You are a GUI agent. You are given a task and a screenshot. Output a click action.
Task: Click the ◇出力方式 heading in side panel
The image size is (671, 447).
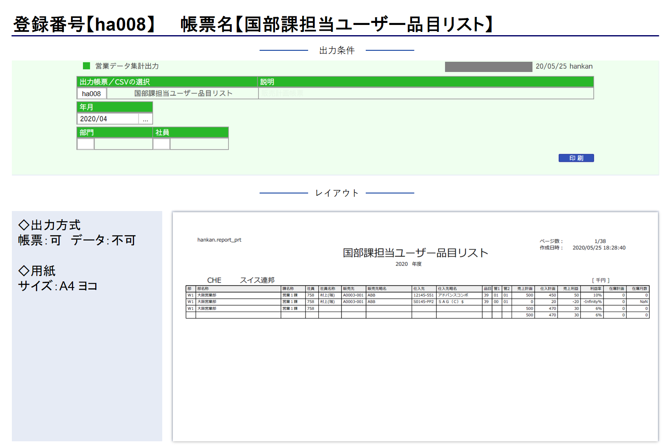tap(49, 225)
